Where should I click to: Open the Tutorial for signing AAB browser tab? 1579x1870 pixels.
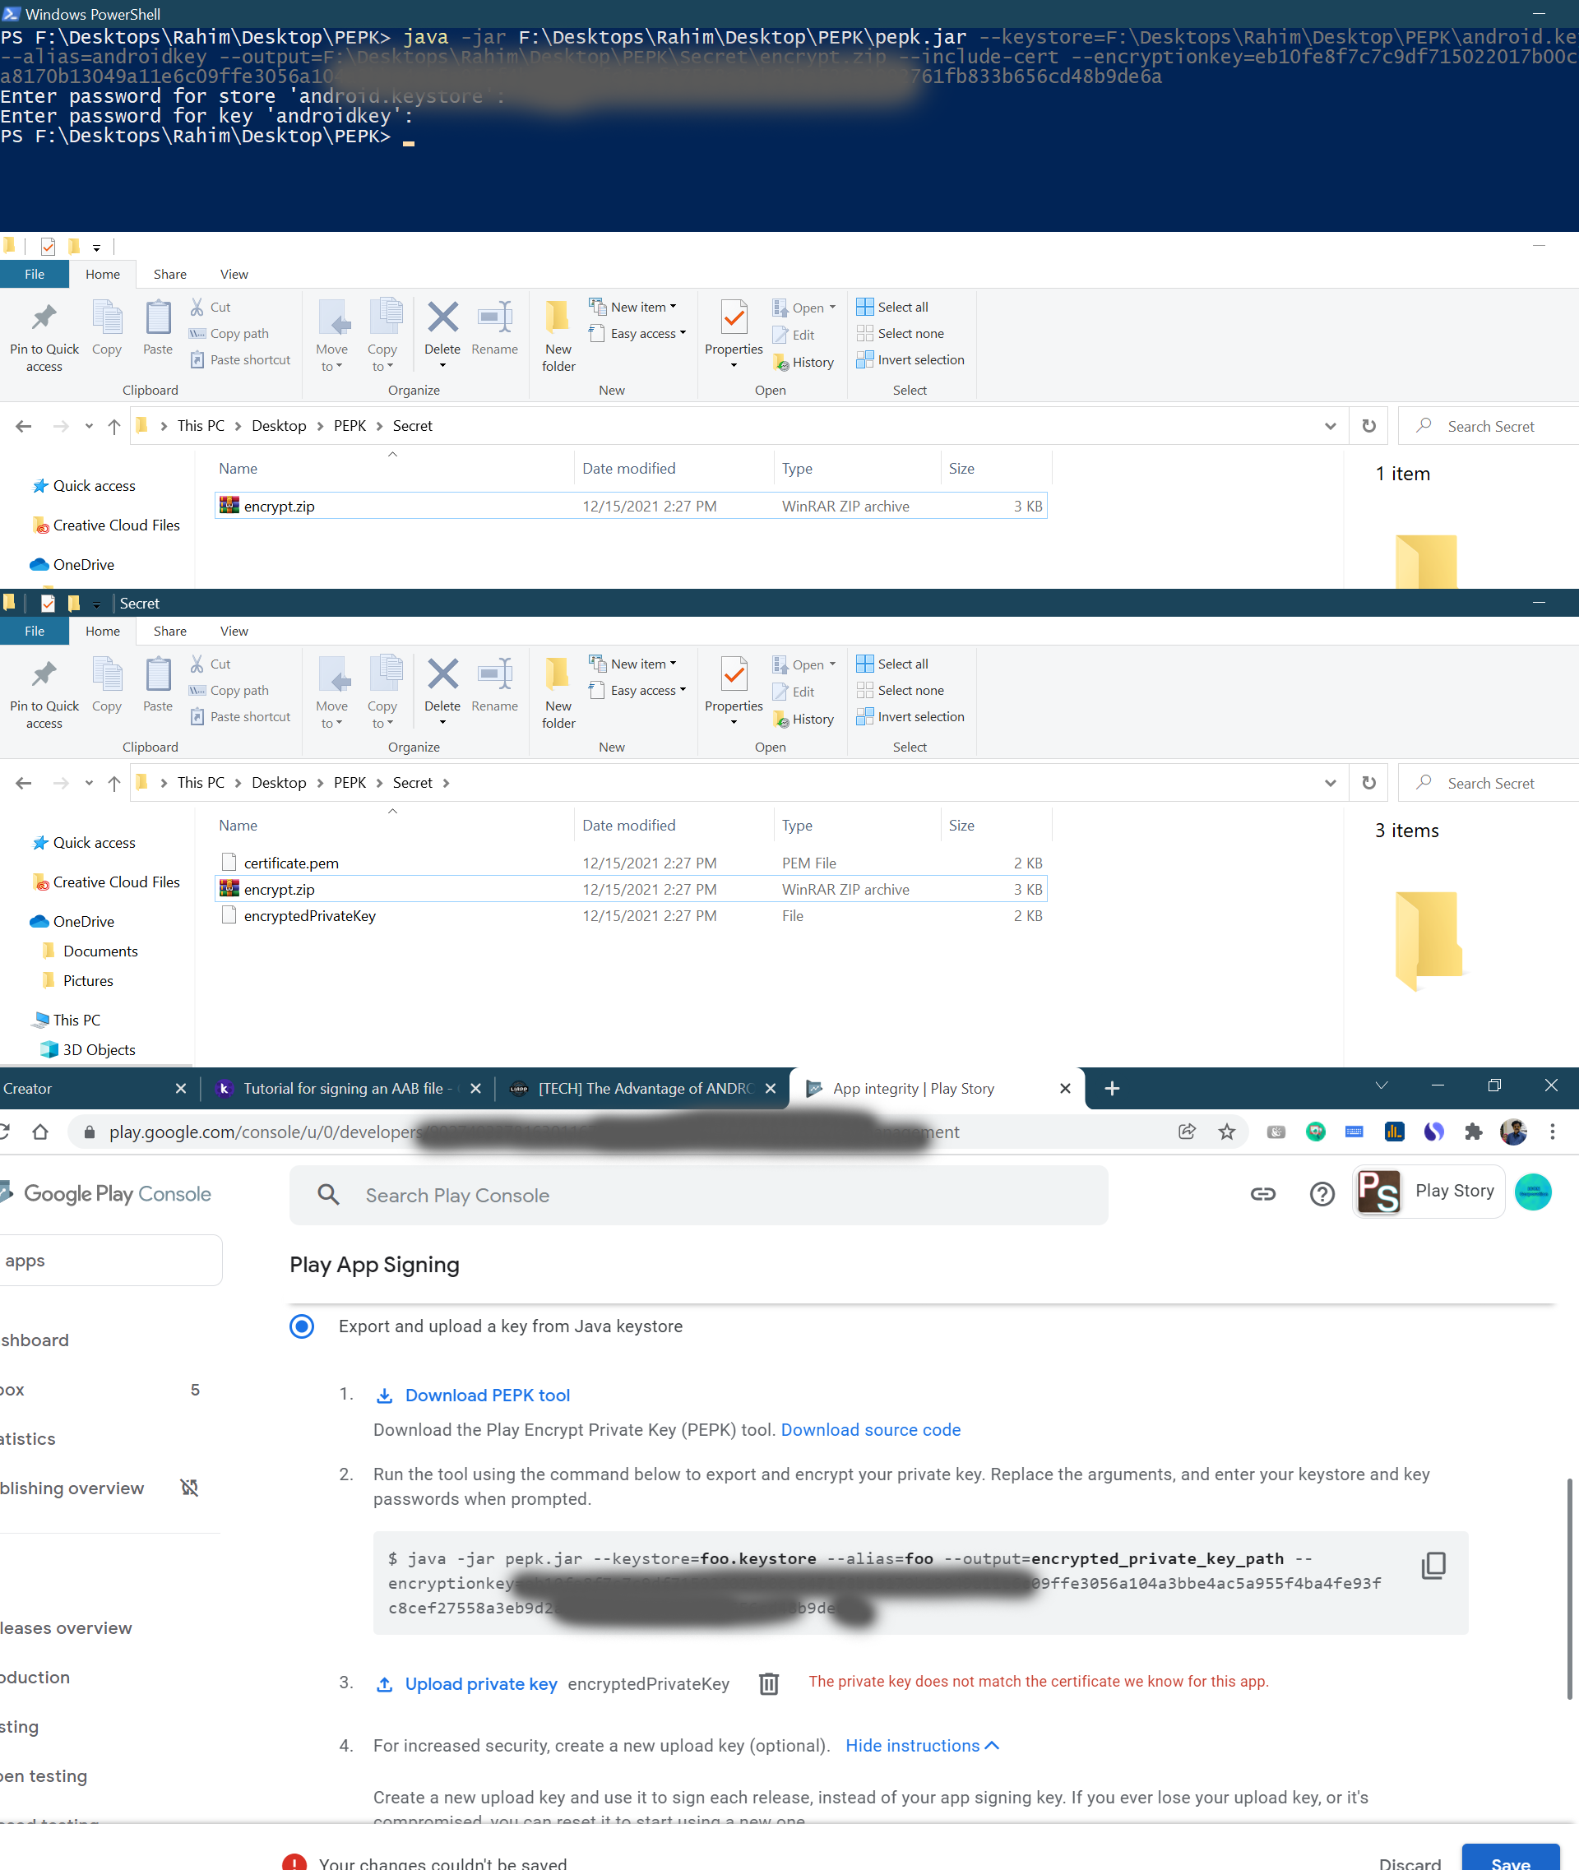(345, 1089)
